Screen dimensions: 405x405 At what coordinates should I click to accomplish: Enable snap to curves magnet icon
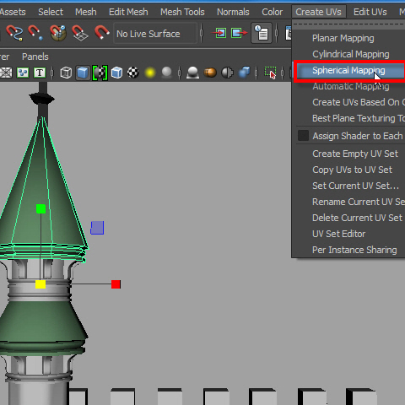pos(14,33)
